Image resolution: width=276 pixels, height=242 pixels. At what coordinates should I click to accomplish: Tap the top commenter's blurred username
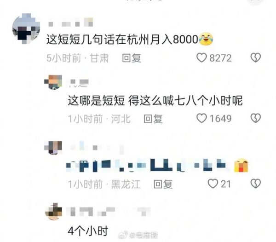pyautogui.click(x=70, y=23)
